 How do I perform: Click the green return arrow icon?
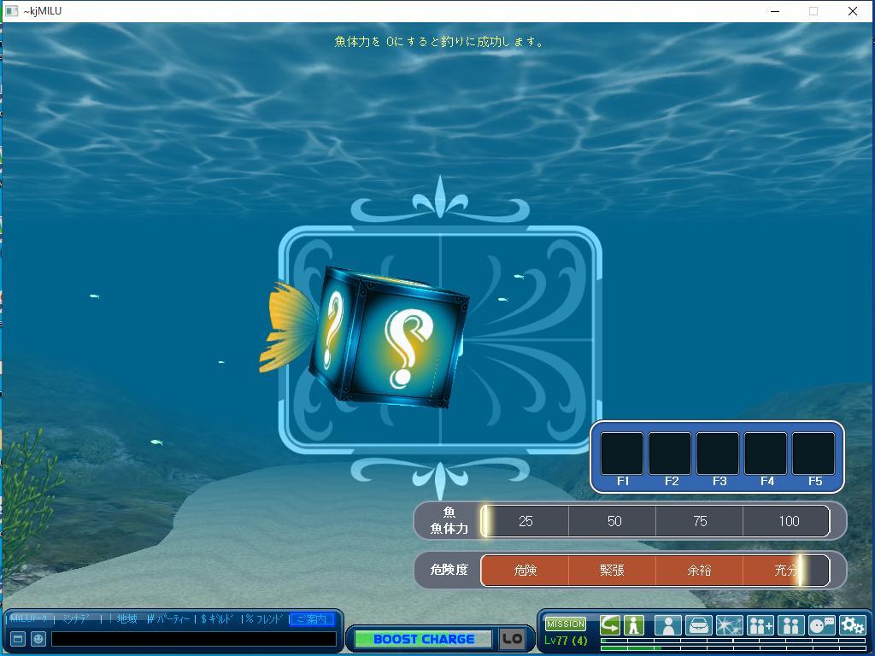point(610,625)
